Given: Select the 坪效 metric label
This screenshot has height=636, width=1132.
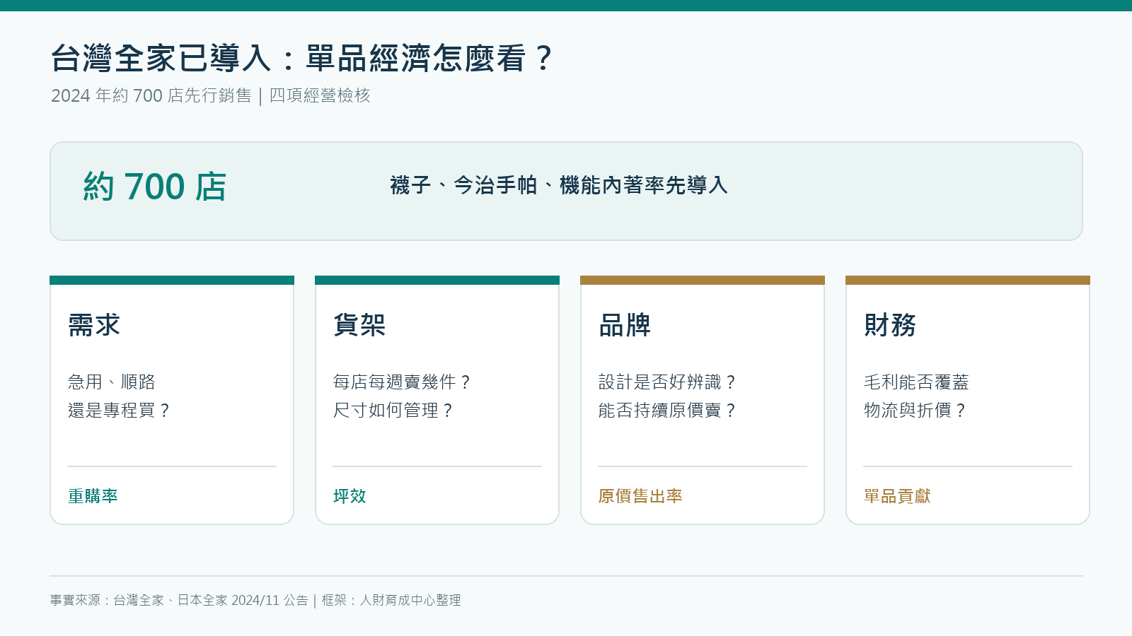Looking at the screenshot, I should (350, 496).
